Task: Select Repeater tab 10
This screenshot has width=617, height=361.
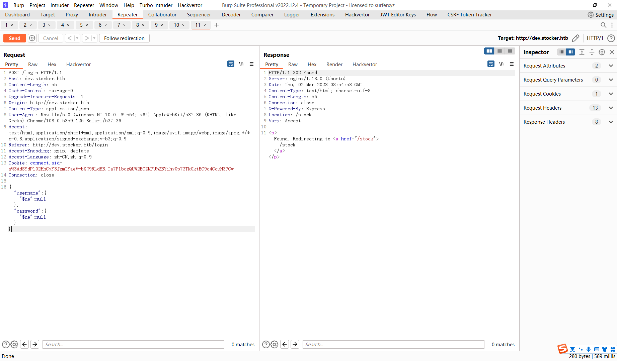Action: point(176,25)
